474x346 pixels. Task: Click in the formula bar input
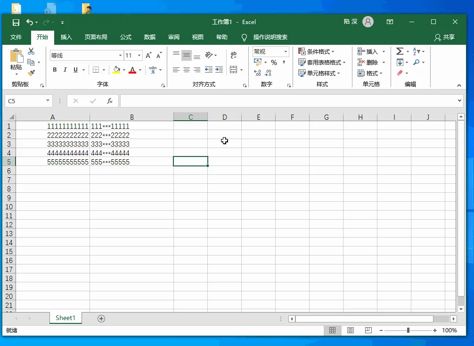tap(288, 101)
